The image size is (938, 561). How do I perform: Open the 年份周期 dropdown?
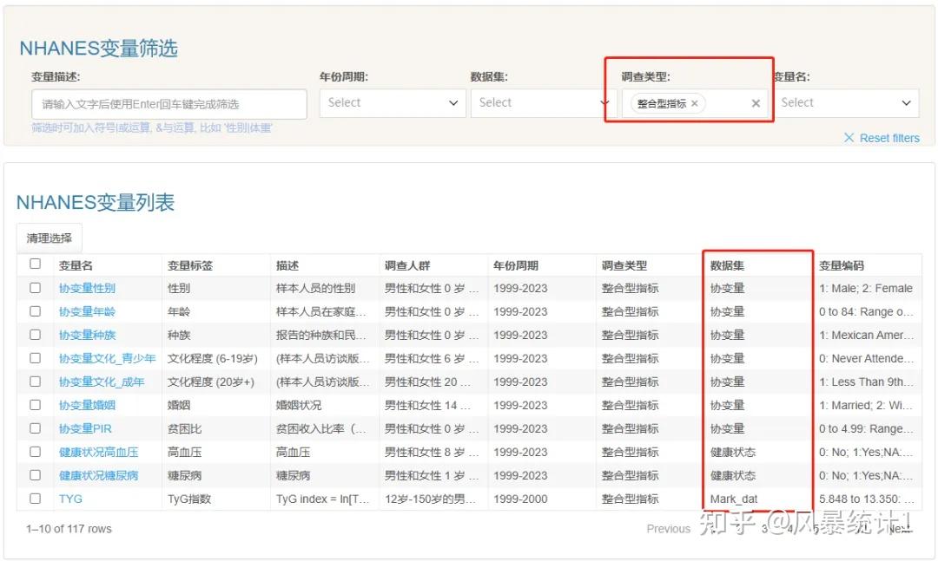tap(393, 102)
